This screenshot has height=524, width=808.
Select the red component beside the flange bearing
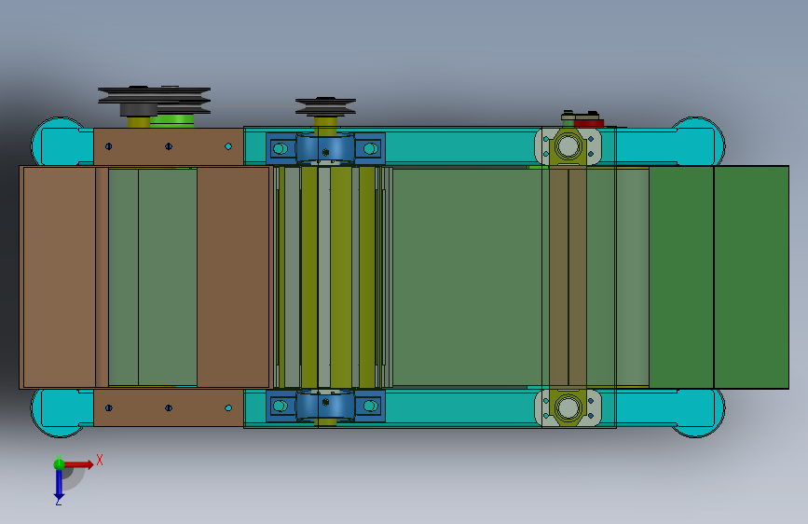(589, 123)
